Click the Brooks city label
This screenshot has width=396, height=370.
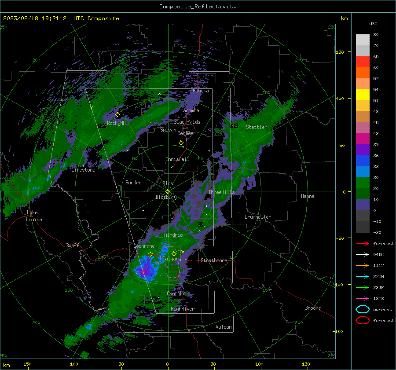click(313, 308)
